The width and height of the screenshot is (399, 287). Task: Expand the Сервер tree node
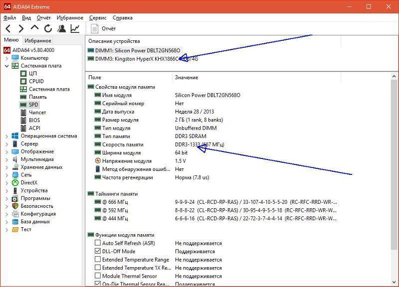point(7,144)
